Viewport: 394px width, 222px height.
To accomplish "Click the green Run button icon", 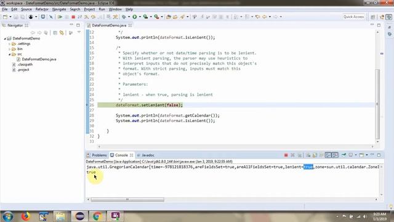I will pyautogui.click(x=135, y=17).
